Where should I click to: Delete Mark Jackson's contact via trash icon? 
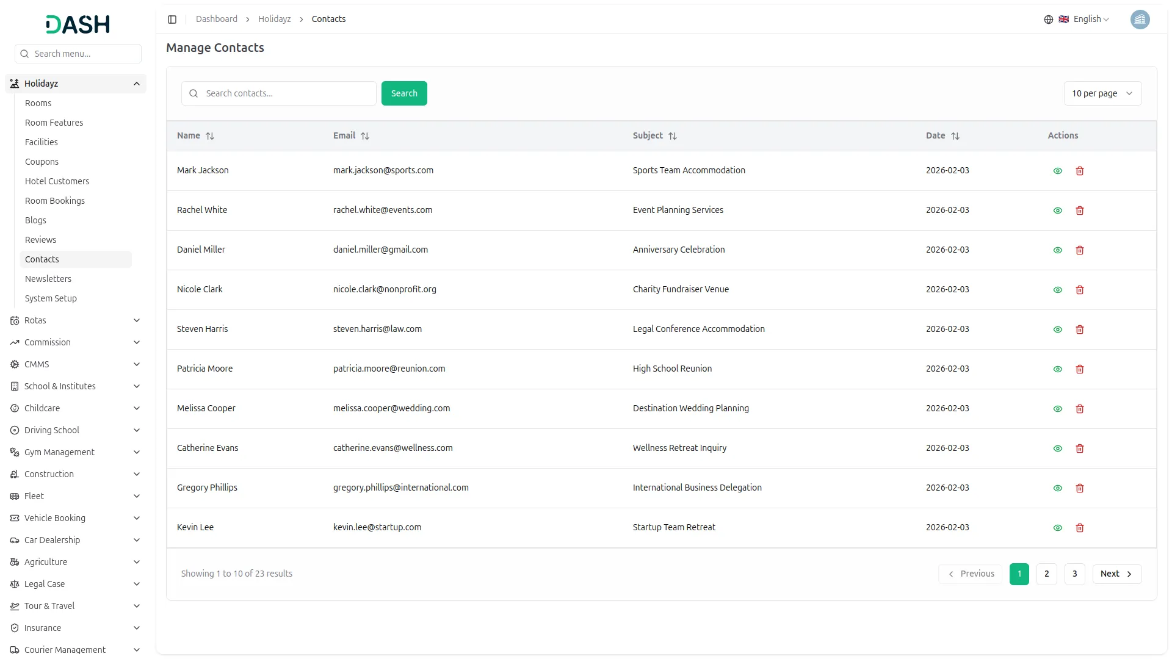[x=1079, y=171]
